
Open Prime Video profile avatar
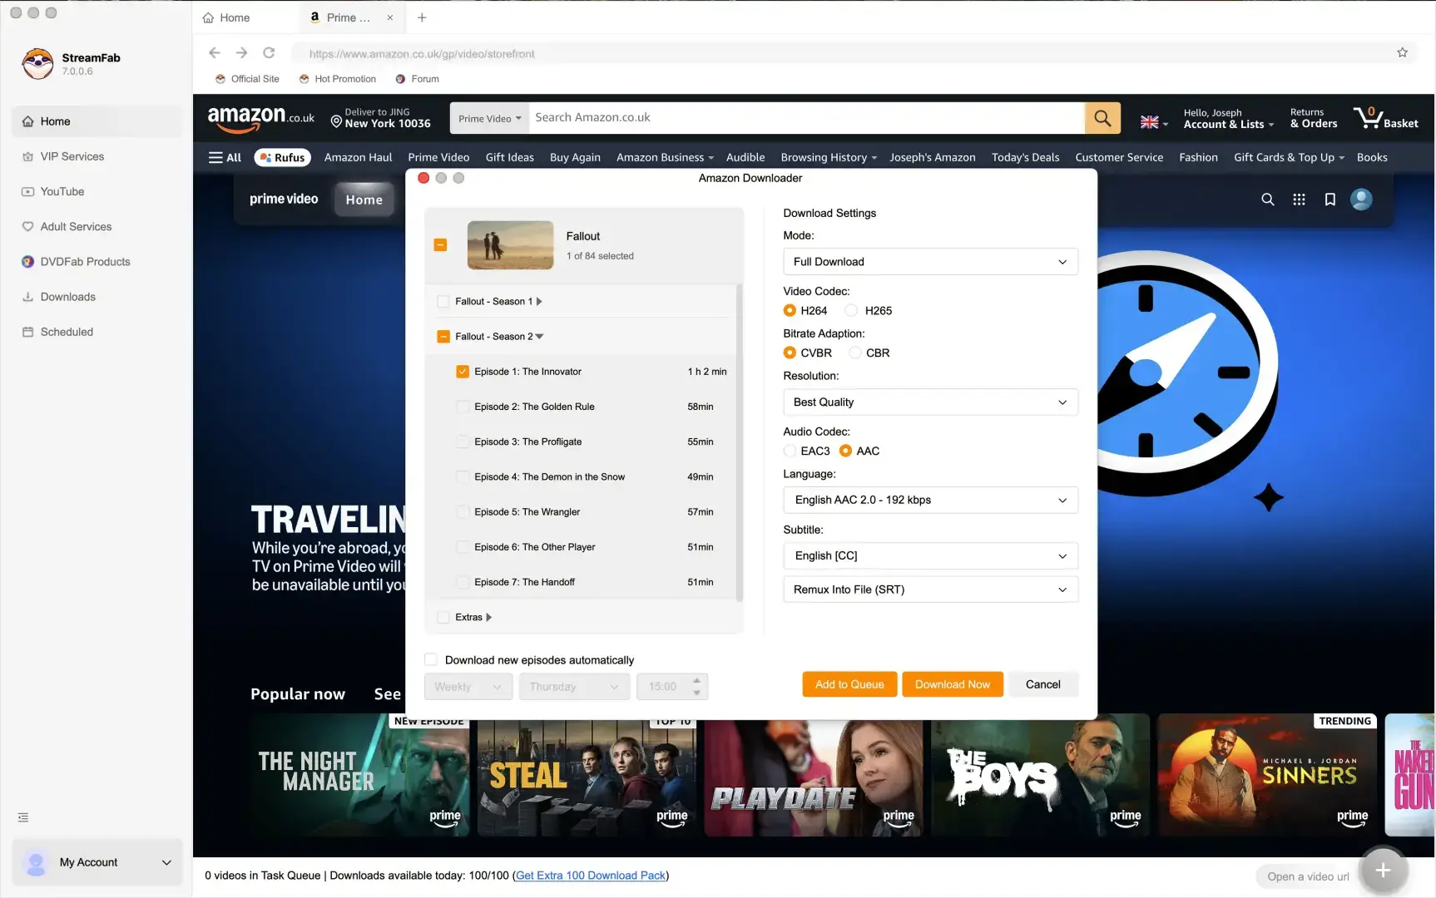(x=1361, y=200)
